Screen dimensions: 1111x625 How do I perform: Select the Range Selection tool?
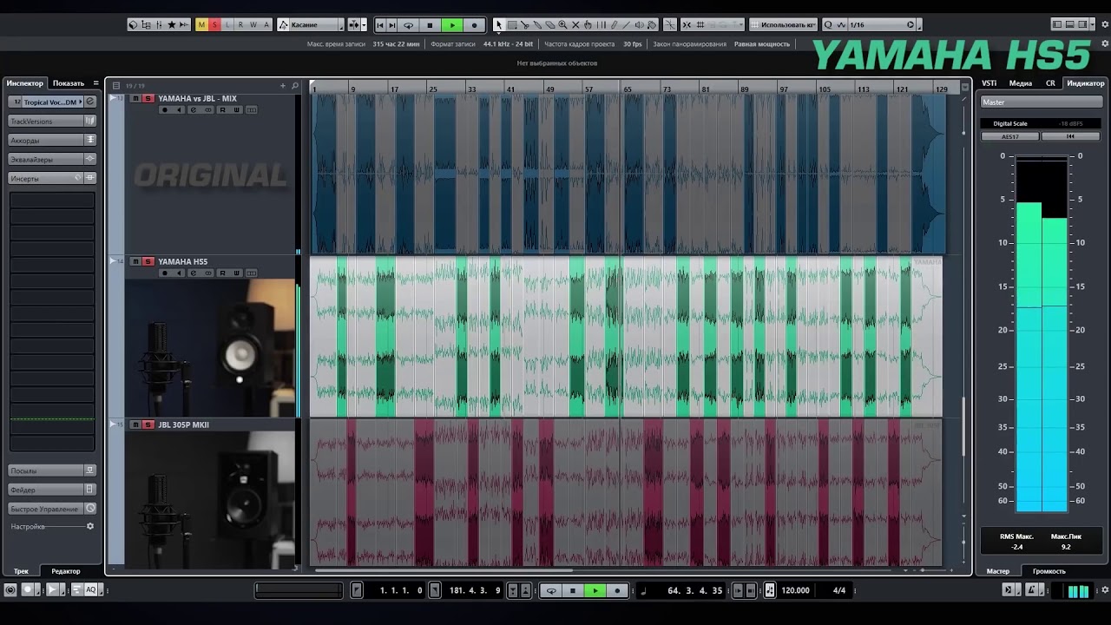click(512, 25)
